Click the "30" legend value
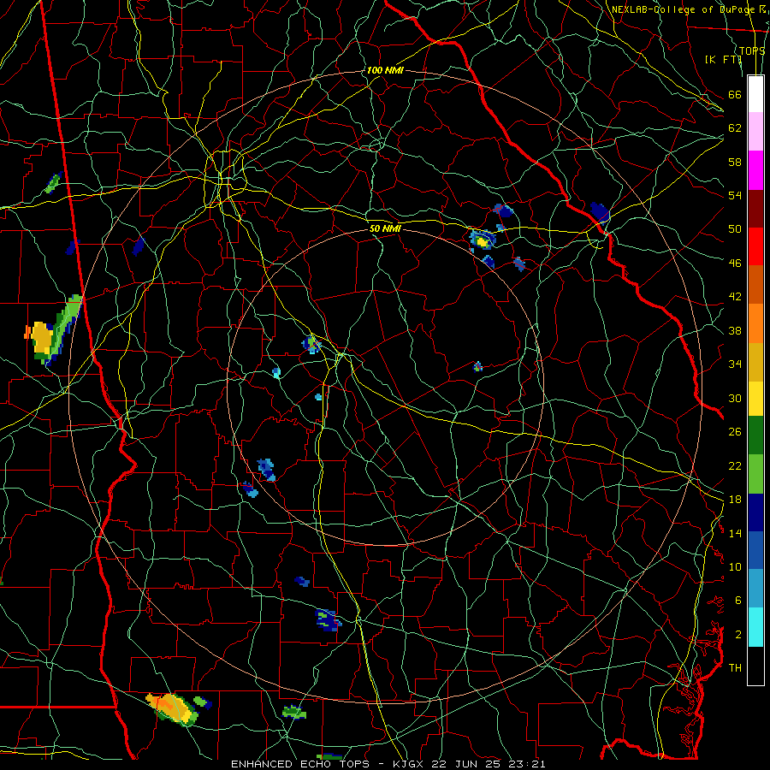770x770 pixels. pos(735,398)
